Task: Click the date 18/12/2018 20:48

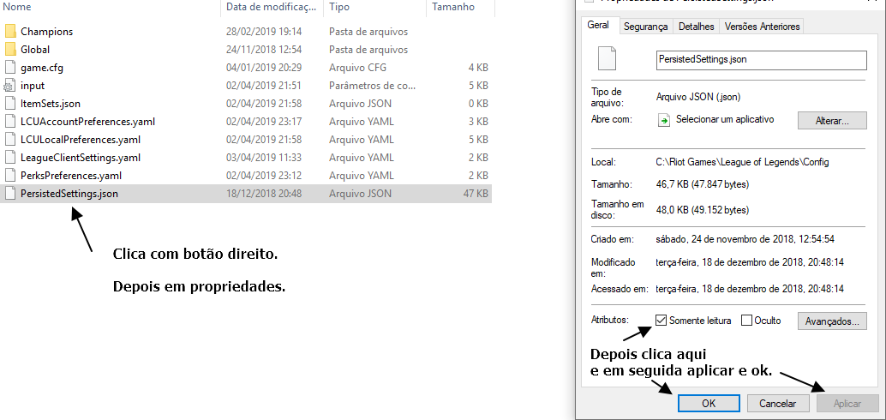Action: (x=264, y=194)
